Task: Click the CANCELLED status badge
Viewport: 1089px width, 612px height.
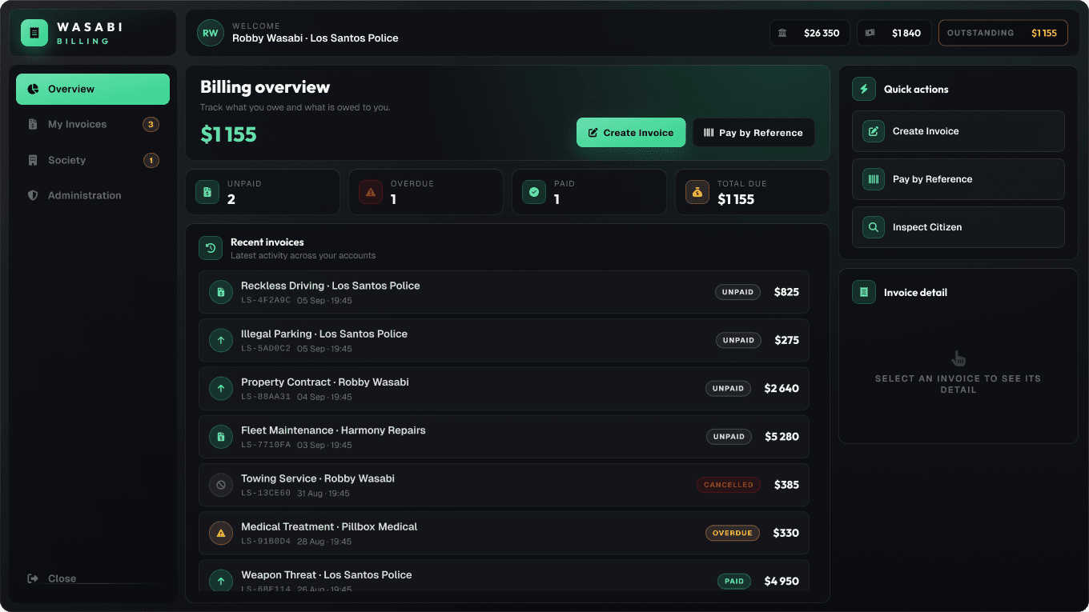Action: [728, 485]
